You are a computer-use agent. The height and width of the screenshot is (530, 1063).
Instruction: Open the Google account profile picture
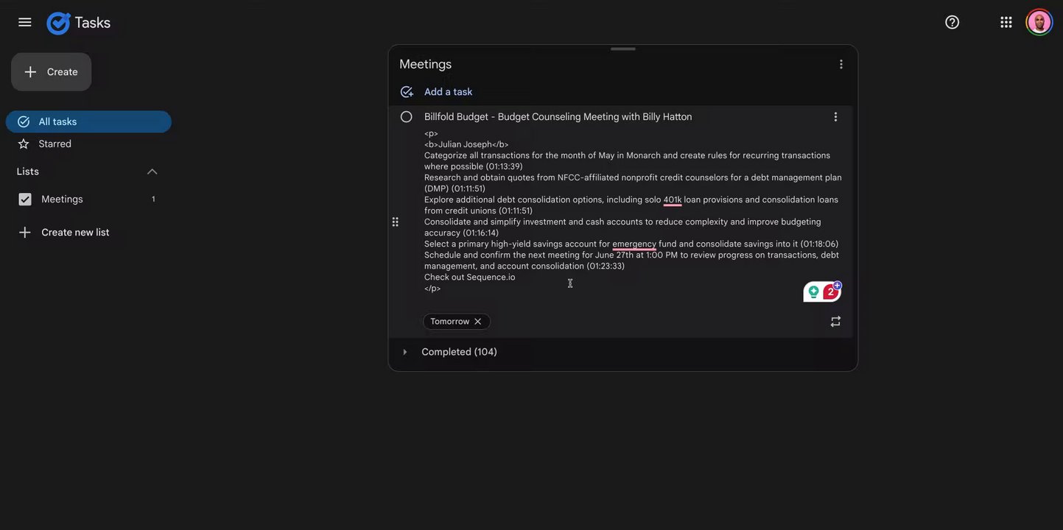click(x=1039, y=22)
